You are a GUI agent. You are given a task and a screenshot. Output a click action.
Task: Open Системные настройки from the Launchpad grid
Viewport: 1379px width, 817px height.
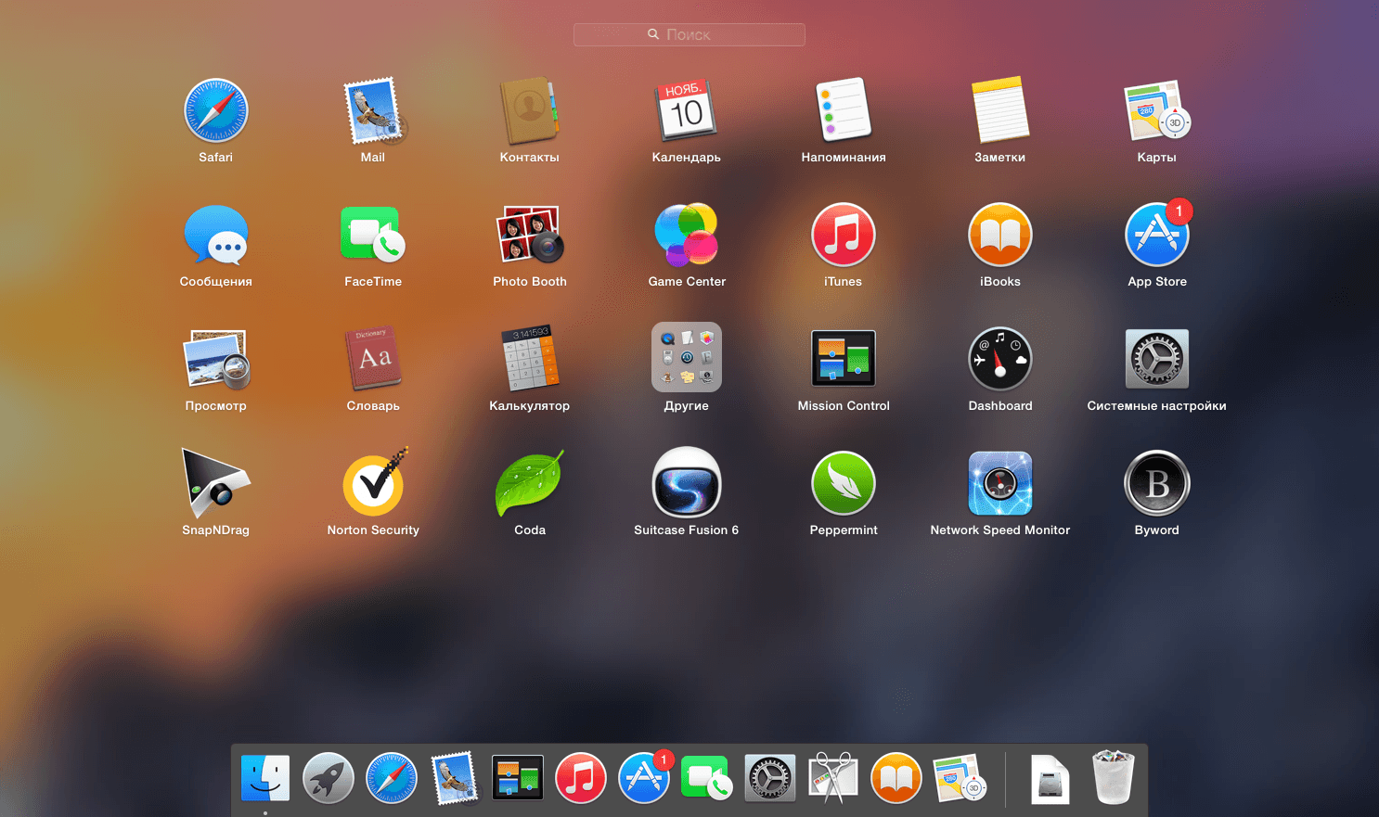coord(1157,359)
